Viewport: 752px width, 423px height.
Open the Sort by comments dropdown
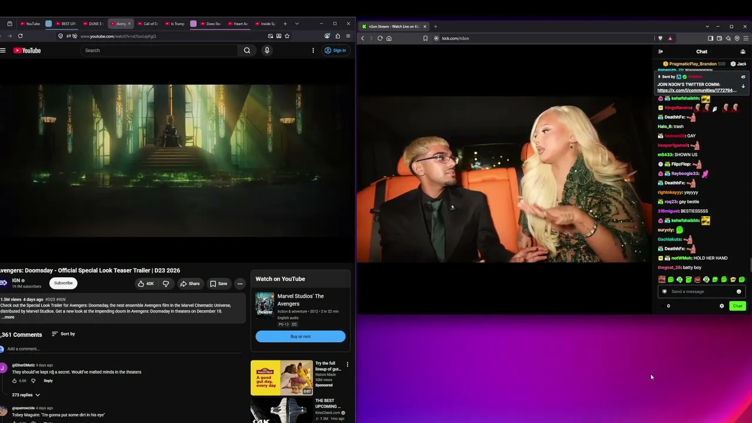63,334
